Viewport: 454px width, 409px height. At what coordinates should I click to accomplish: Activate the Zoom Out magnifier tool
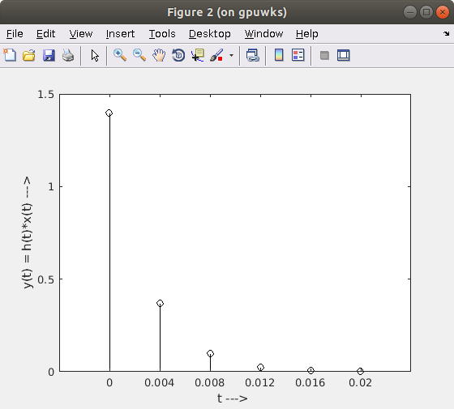coord(139,55)
